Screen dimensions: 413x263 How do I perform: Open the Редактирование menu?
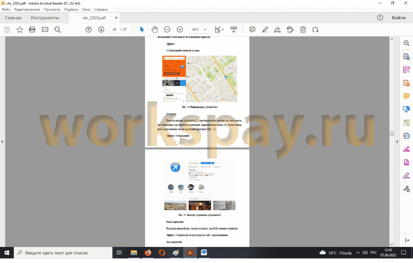pos(27,9)
